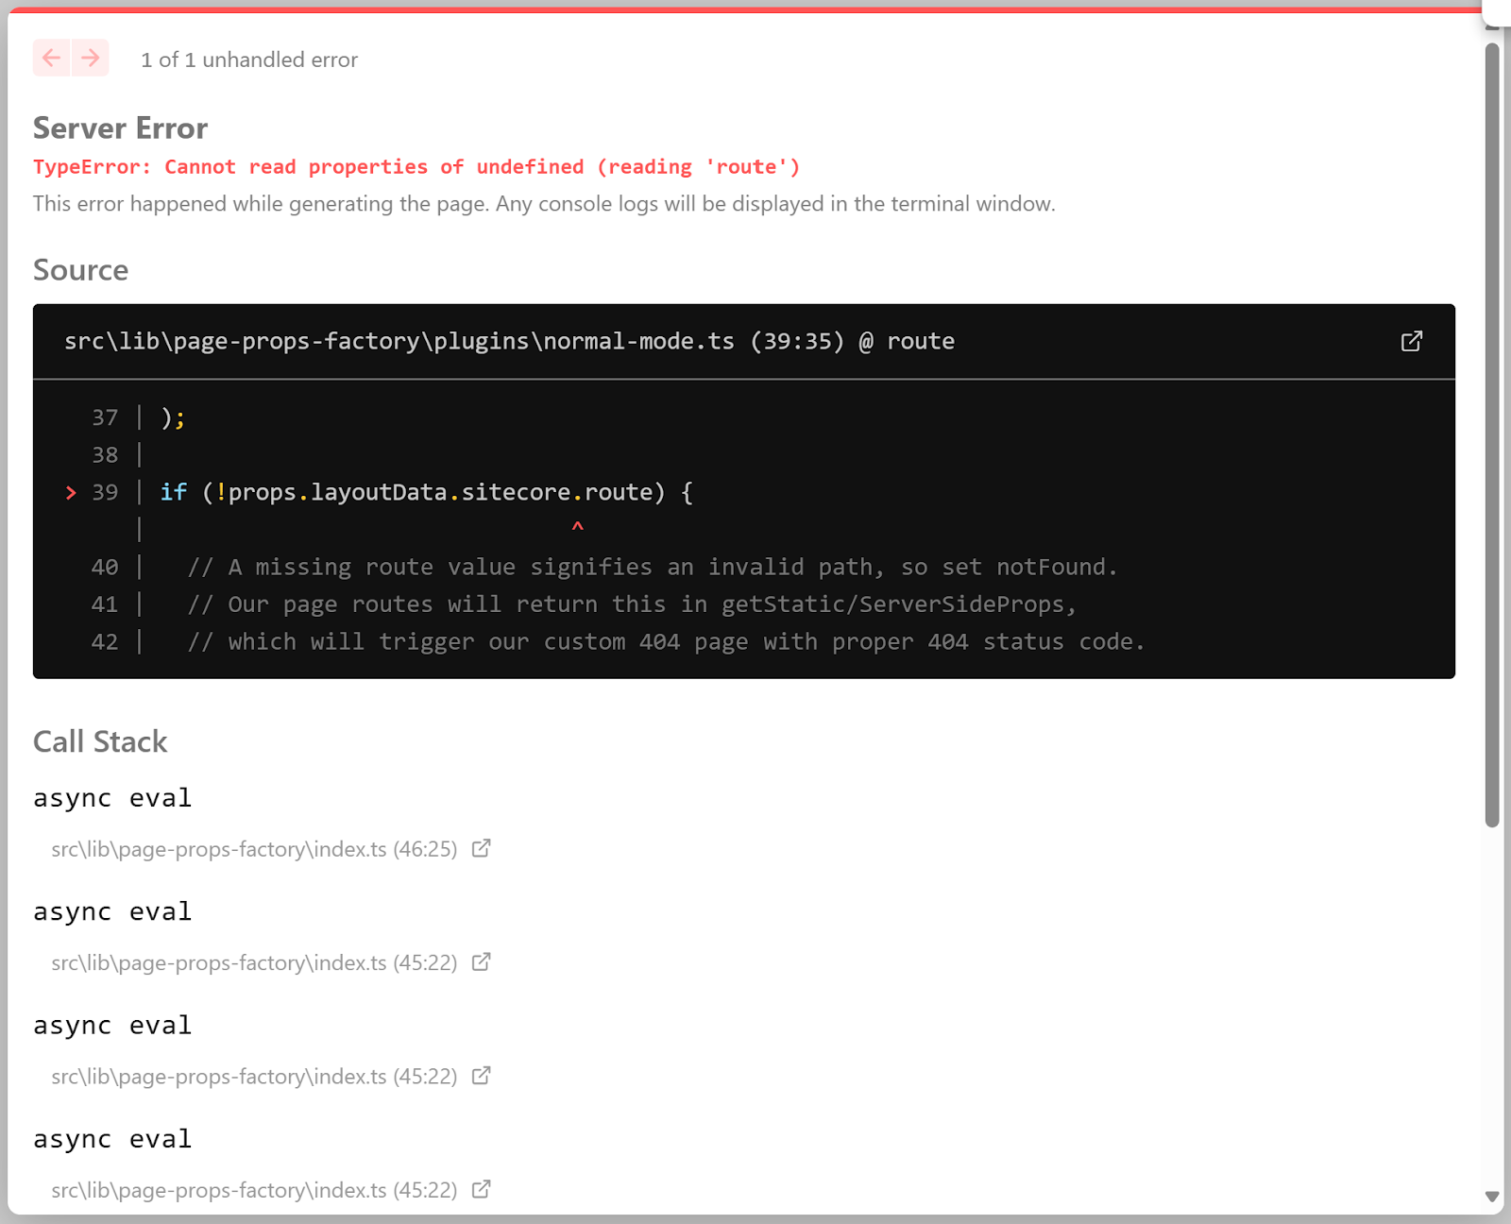Select the first async eval stack entry
Image resolution: width=1511 pixels, height=1224 pixels.
(x=112, y=798)
